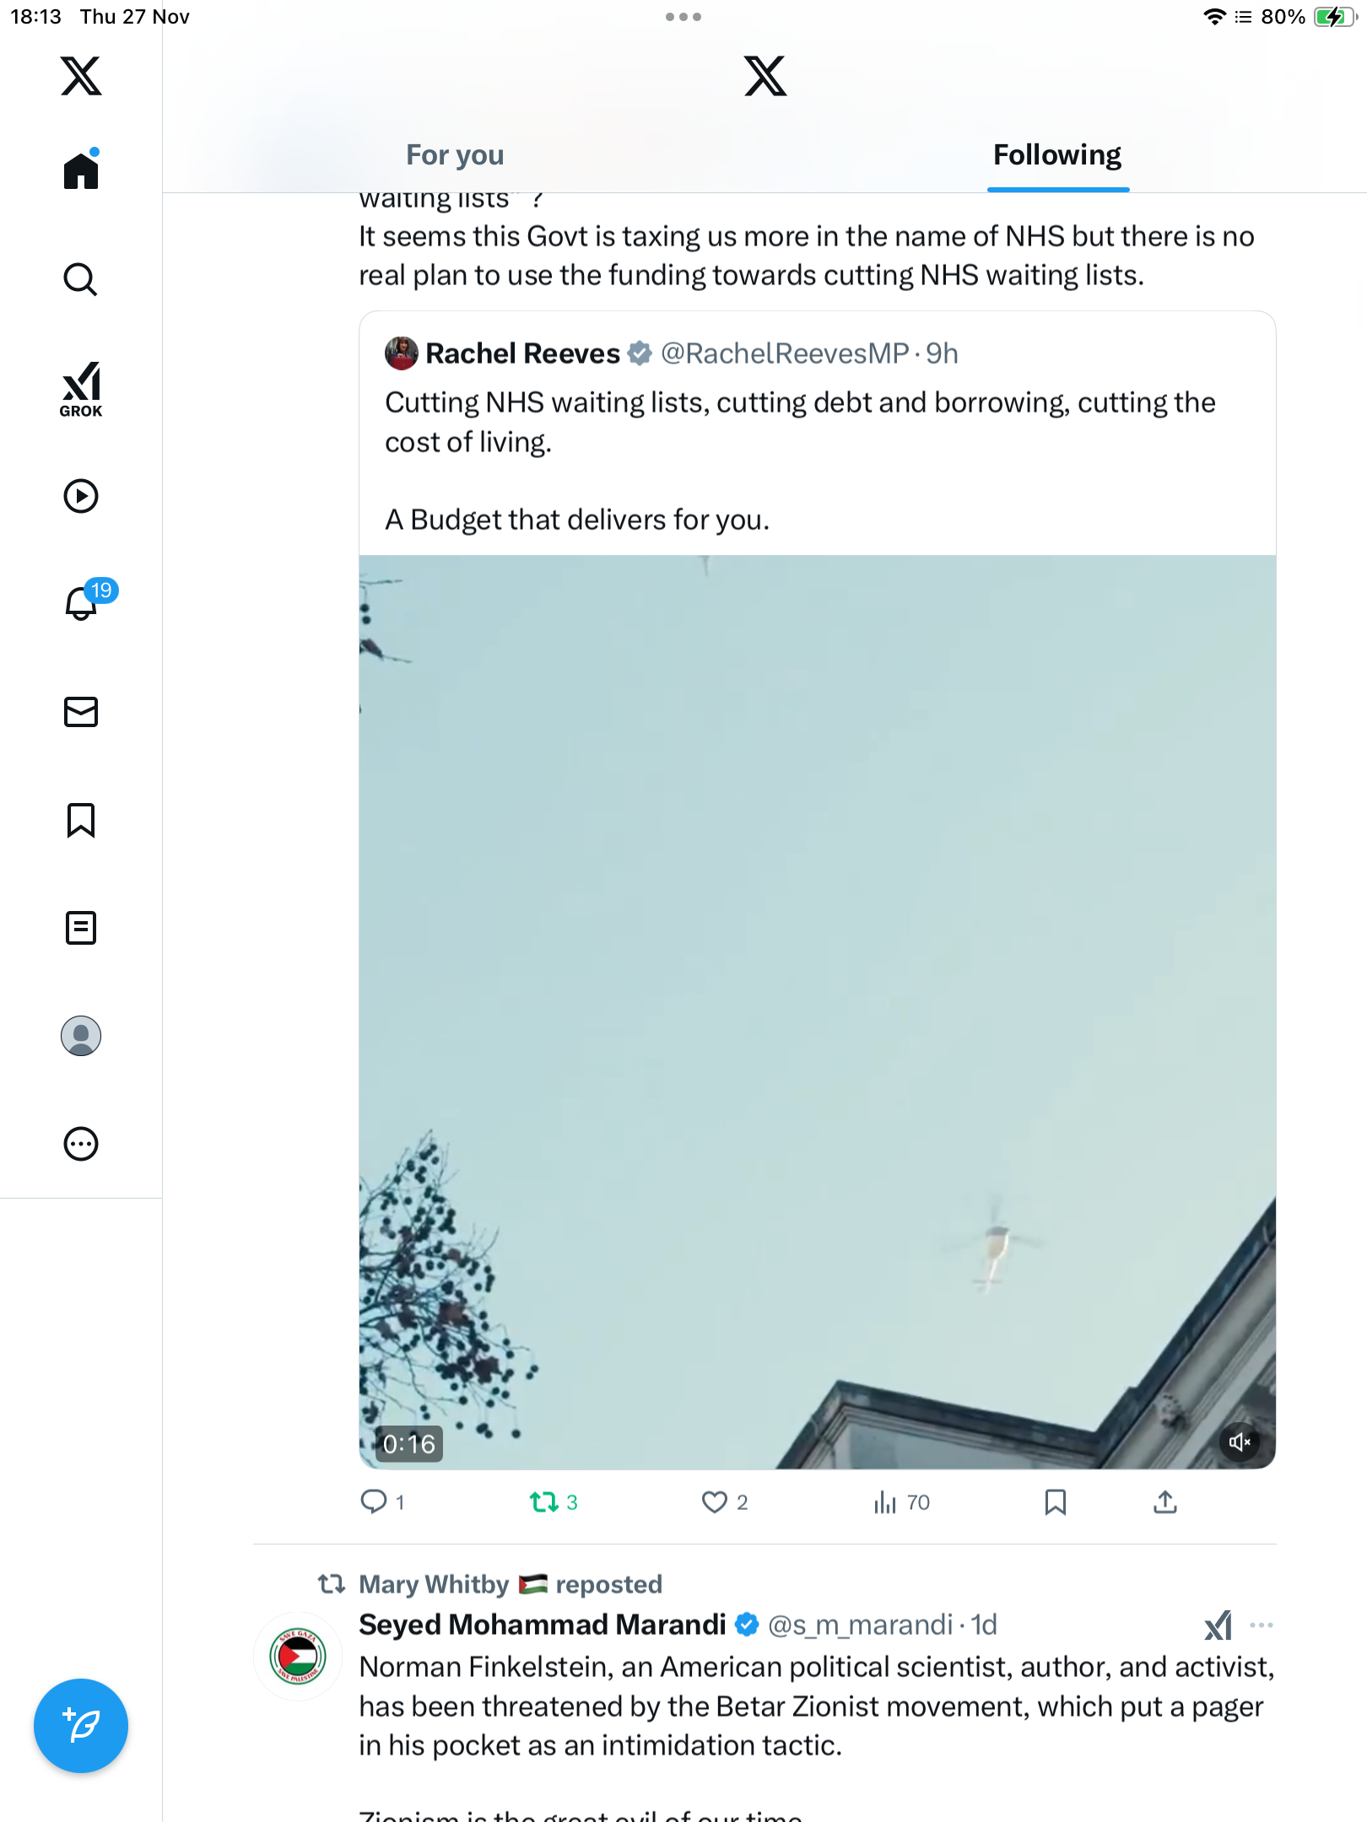Like the post with 2 likes
The width and height of the screenshot is (1367, 1822).
pyautogui.click(x=715, y=1502)
